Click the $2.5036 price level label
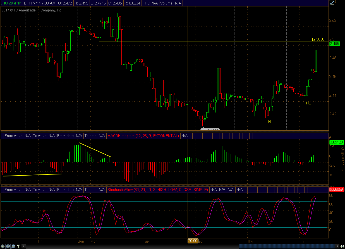This screenshot has height=249, width=345. click(318, 39)
